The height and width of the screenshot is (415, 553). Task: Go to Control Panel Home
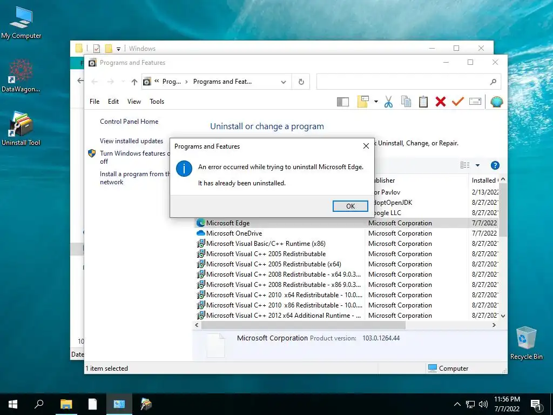pyautogui.click(x=129, y=122)
